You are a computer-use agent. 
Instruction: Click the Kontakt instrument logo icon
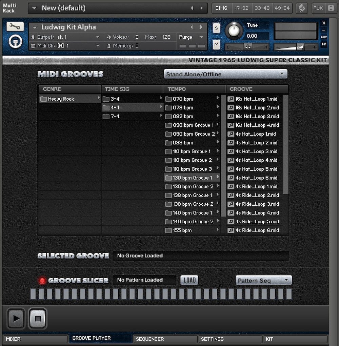tap(16, 41)
